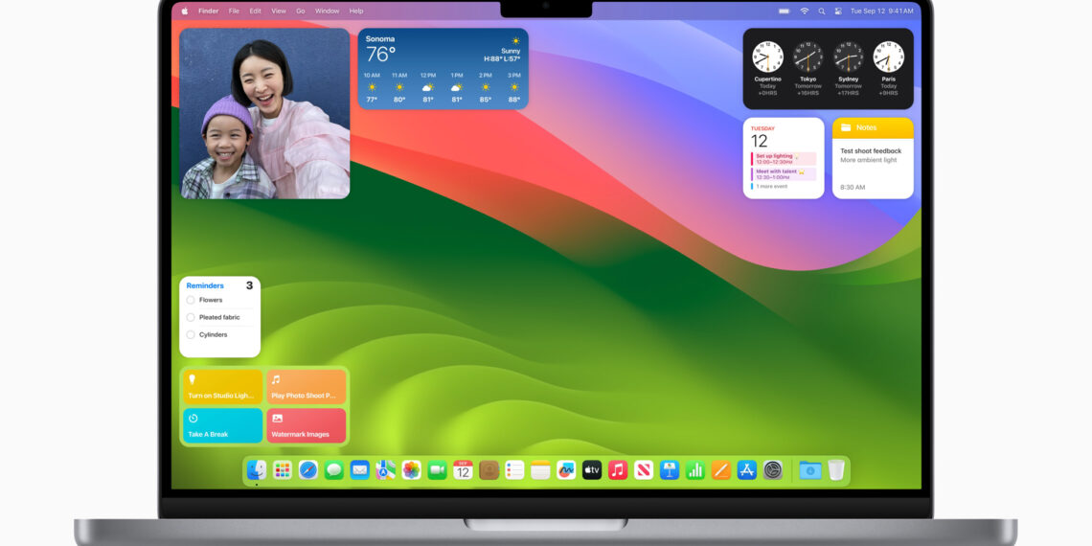The image size is (1092, 546).
Task: Open System Settings from the dock
Action: point(773,469)
